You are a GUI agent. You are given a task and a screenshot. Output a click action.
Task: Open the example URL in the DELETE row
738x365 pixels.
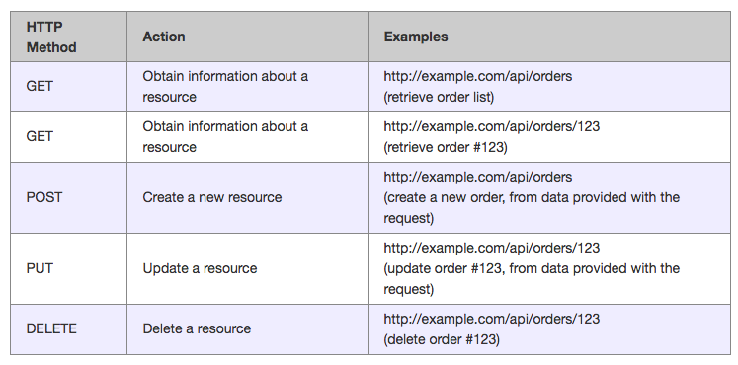click(x=492, y=319)
